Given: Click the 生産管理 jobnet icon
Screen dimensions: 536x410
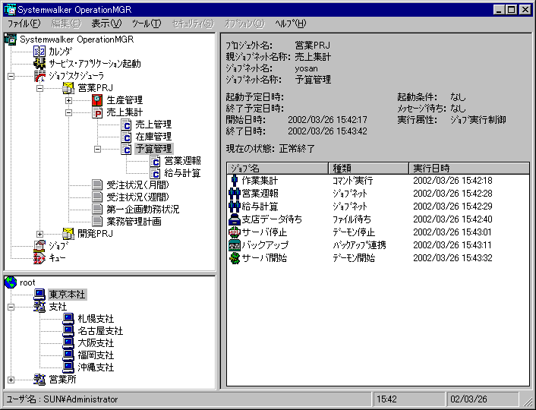Looking at the screenshot, I should point(97,100).
